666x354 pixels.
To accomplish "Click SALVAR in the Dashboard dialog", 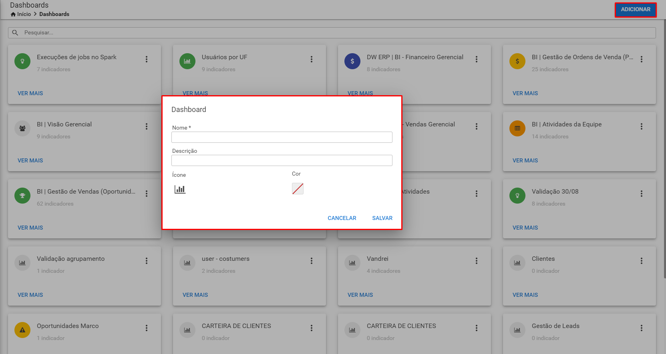I will [x=382, y=218].
